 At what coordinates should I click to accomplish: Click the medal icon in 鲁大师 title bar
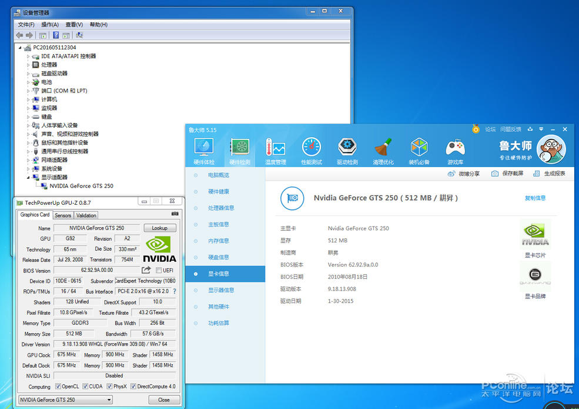point(476,129)
